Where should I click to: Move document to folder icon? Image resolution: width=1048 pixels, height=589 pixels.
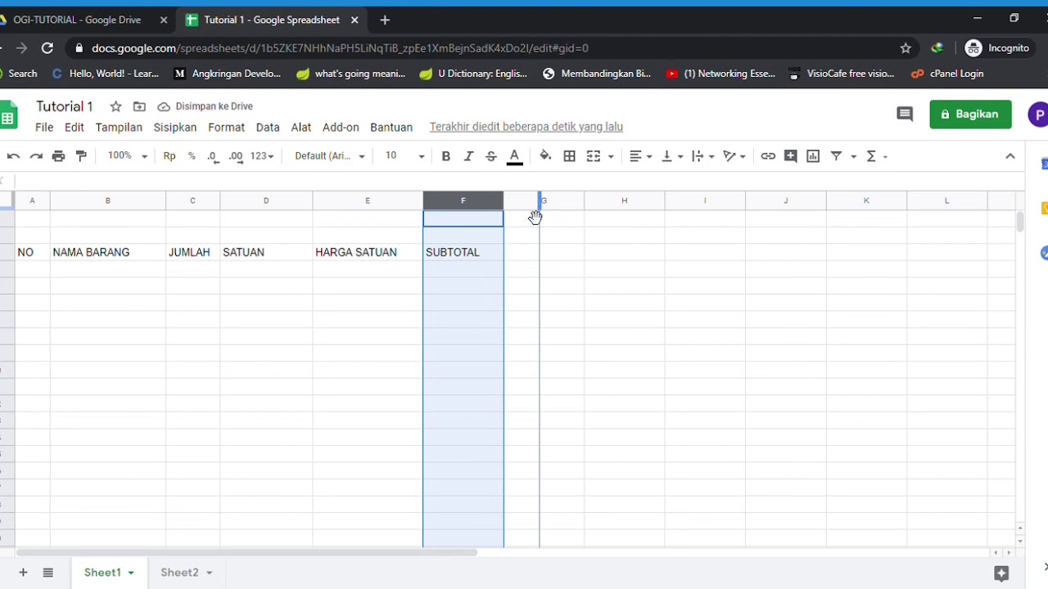coord(139,106)
